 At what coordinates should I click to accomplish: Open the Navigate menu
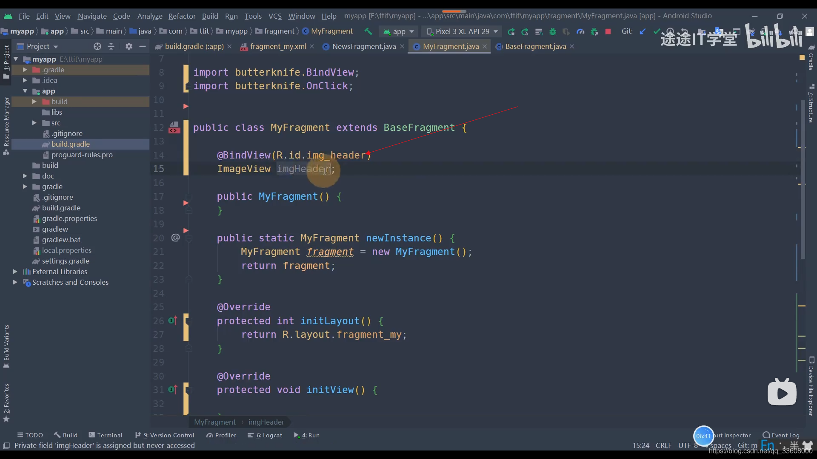[x=92, y=16]
